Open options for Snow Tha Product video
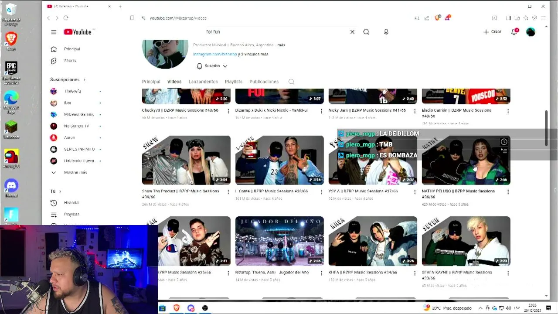This screenshot has height=314, width=558. pyautogui.click(x=228, y=192)
